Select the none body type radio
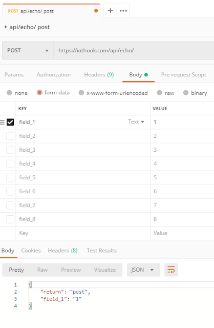 (x=9, y=93)
